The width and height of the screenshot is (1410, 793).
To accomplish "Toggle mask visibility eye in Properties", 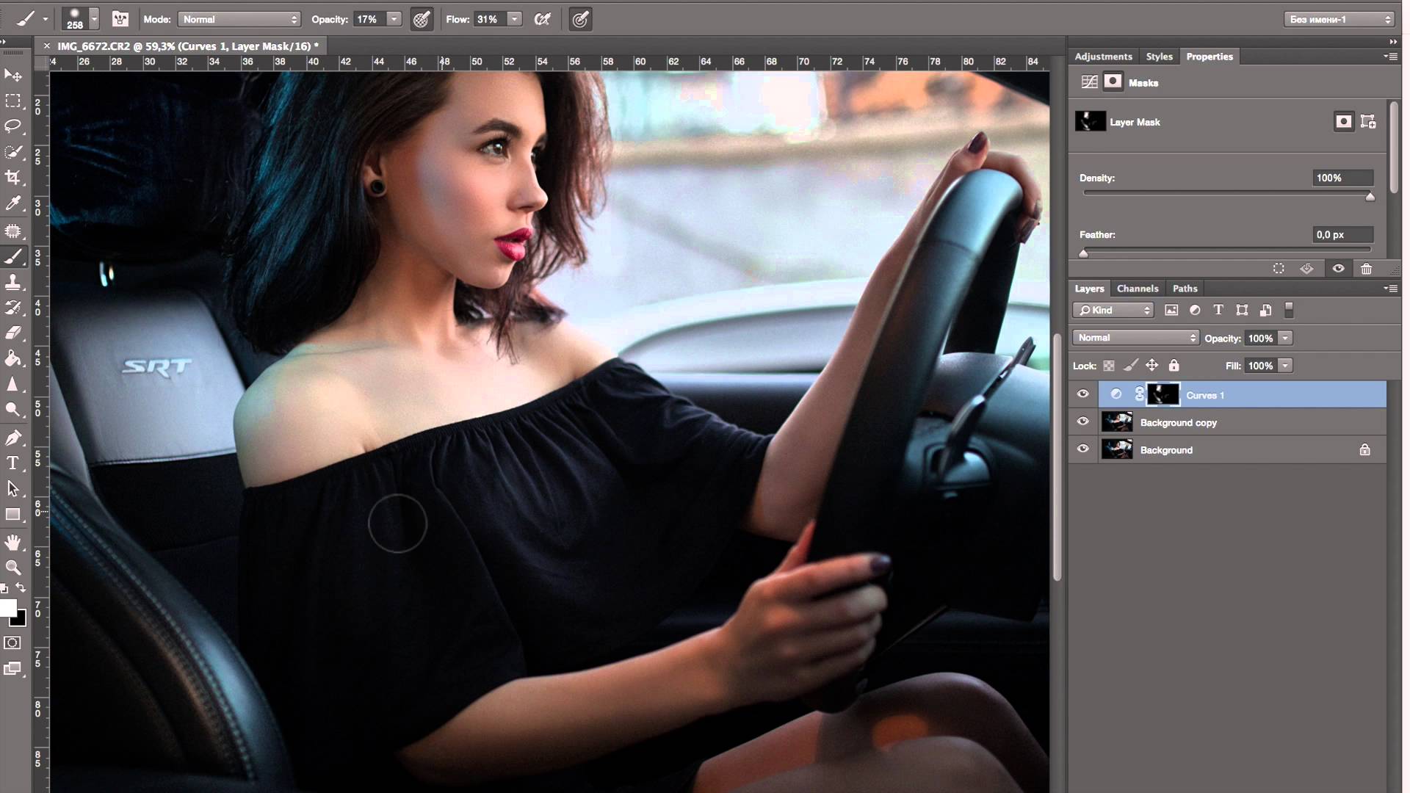I will click(1338, 269).
